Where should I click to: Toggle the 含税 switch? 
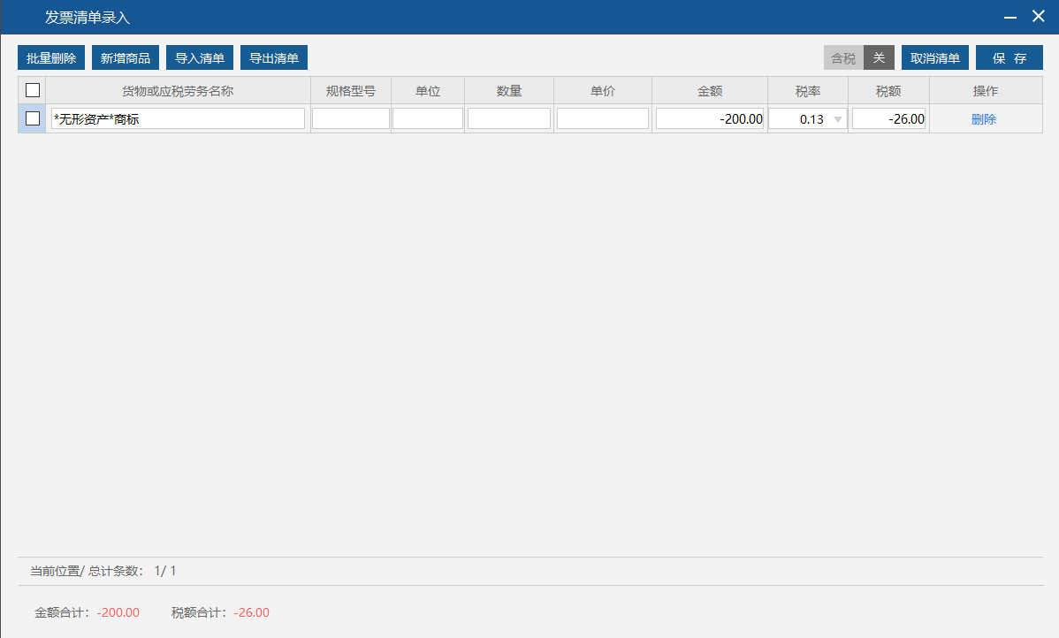859,58
